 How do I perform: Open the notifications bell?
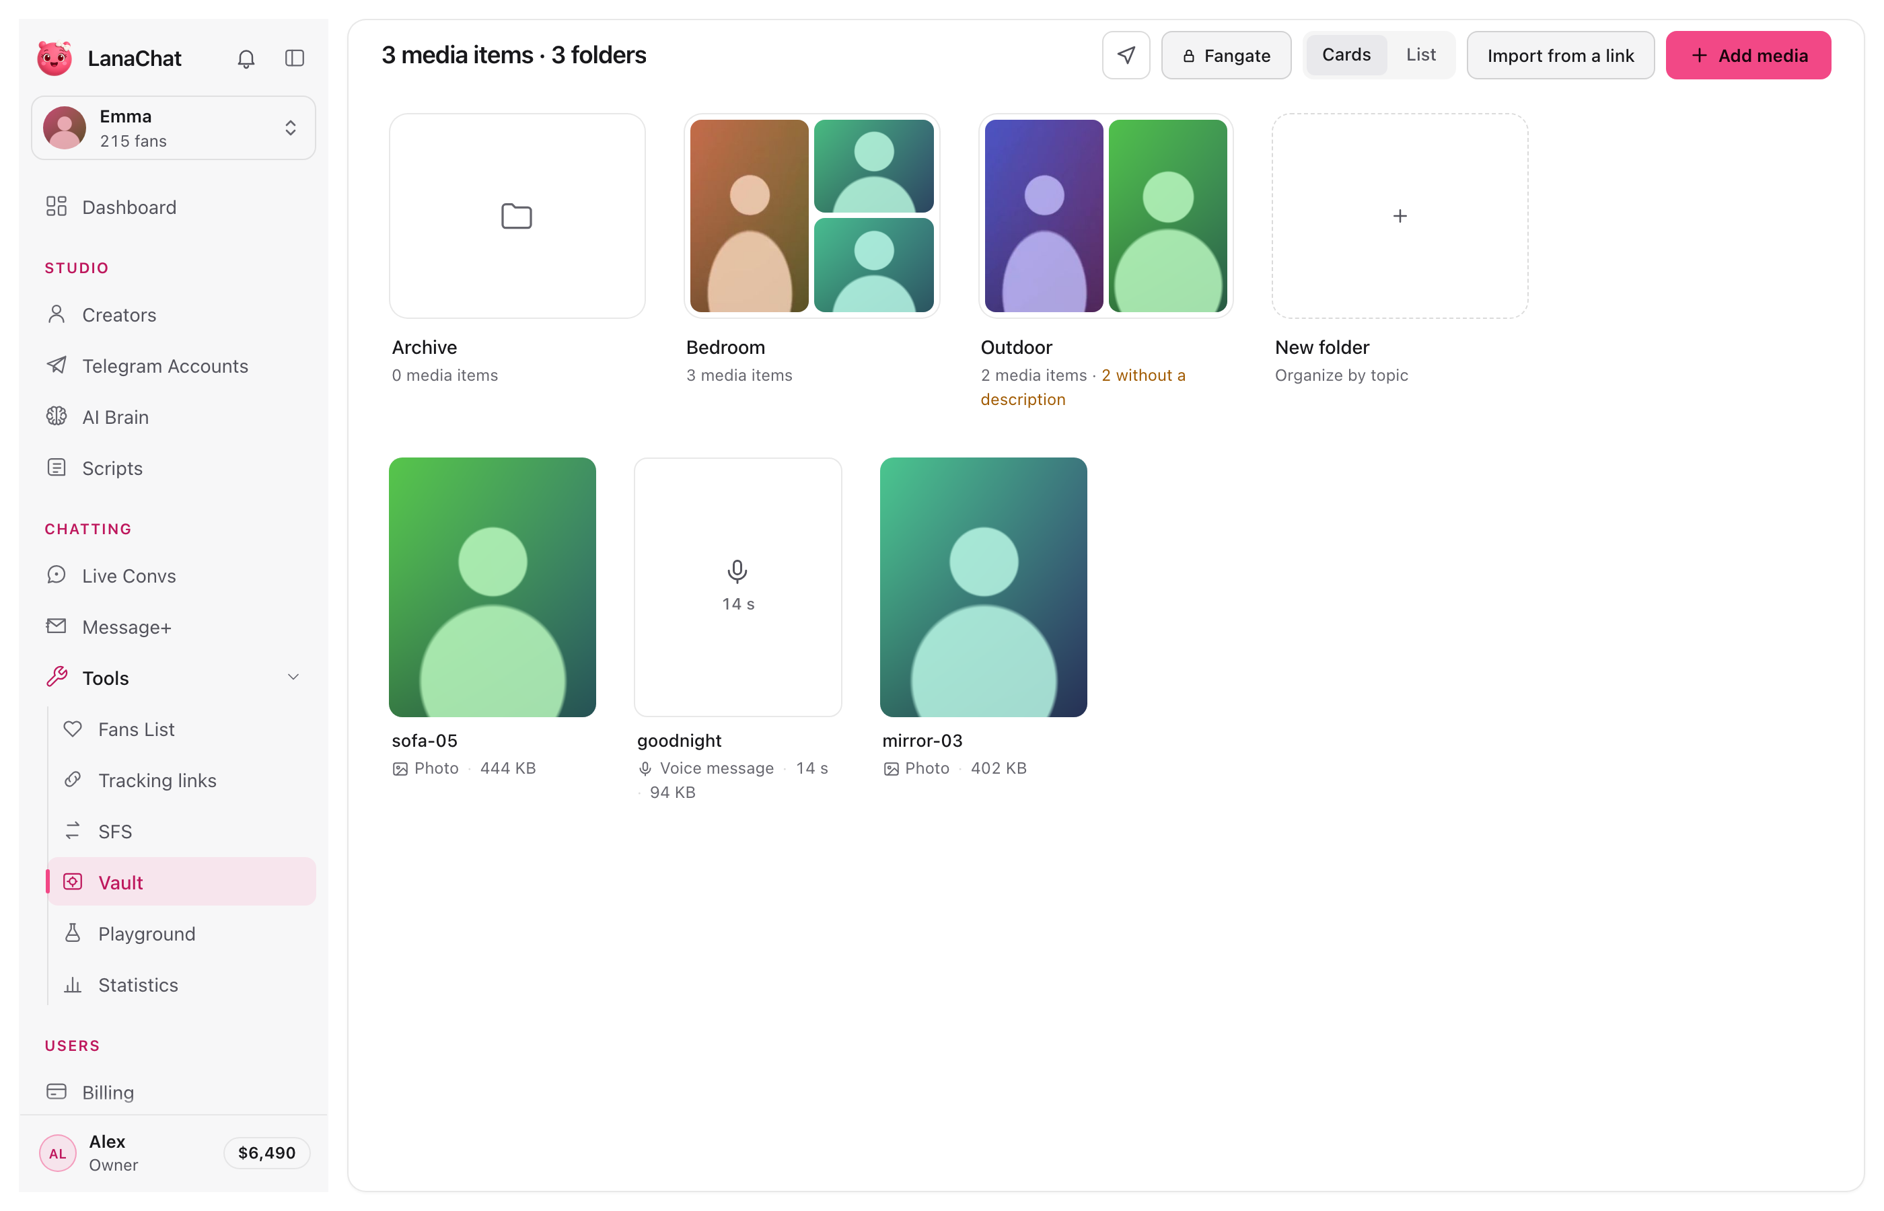[246, 58]
